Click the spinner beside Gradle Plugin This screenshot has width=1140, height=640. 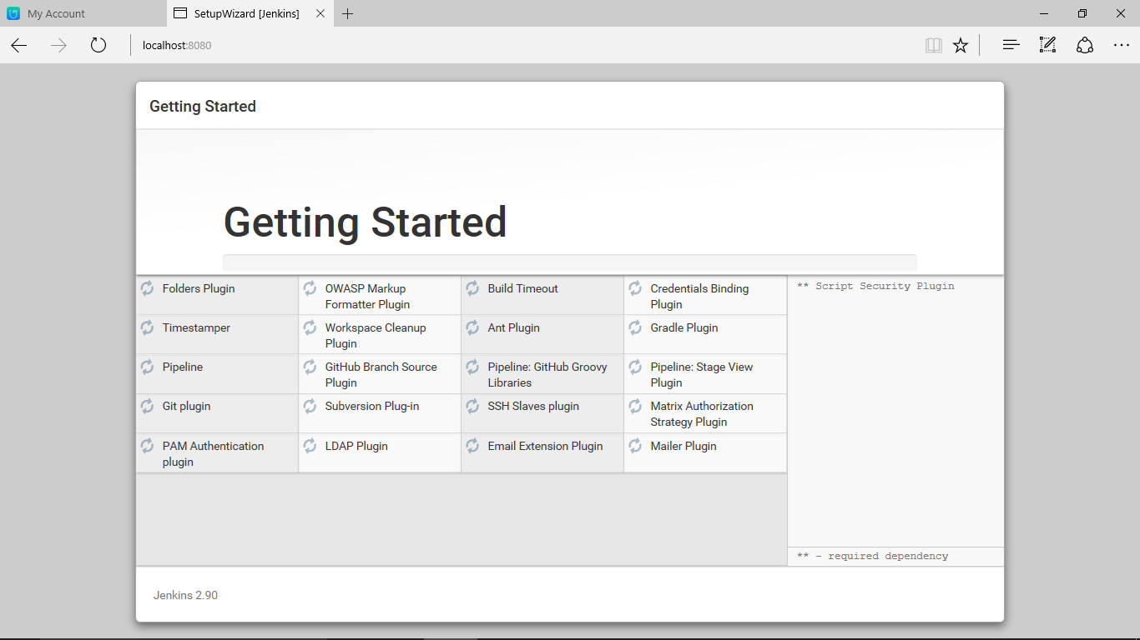pos(635,327)
